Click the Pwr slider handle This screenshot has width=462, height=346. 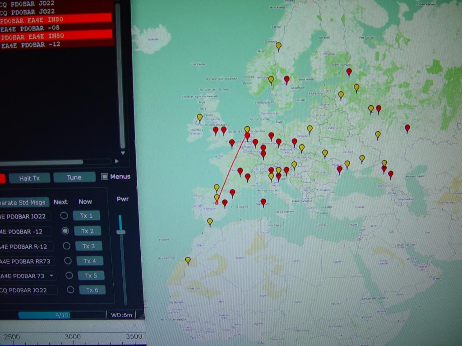121,232
